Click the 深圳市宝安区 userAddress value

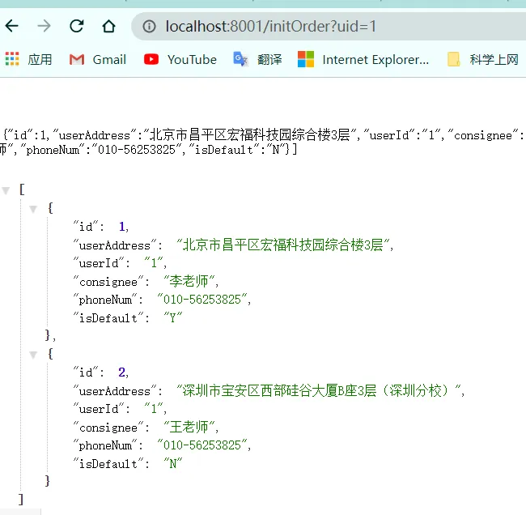point(320,390)
